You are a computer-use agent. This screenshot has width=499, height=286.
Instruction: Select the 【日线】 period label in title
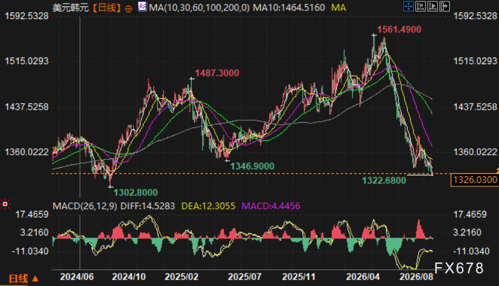pos(107,8)
